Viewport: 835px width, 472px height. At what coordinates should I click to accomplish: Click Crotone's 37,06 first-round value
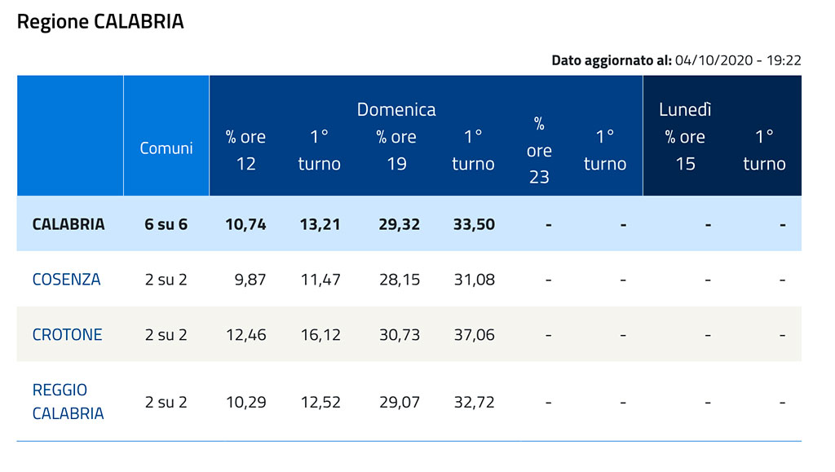pyautogui.click(x=474, y=335)
